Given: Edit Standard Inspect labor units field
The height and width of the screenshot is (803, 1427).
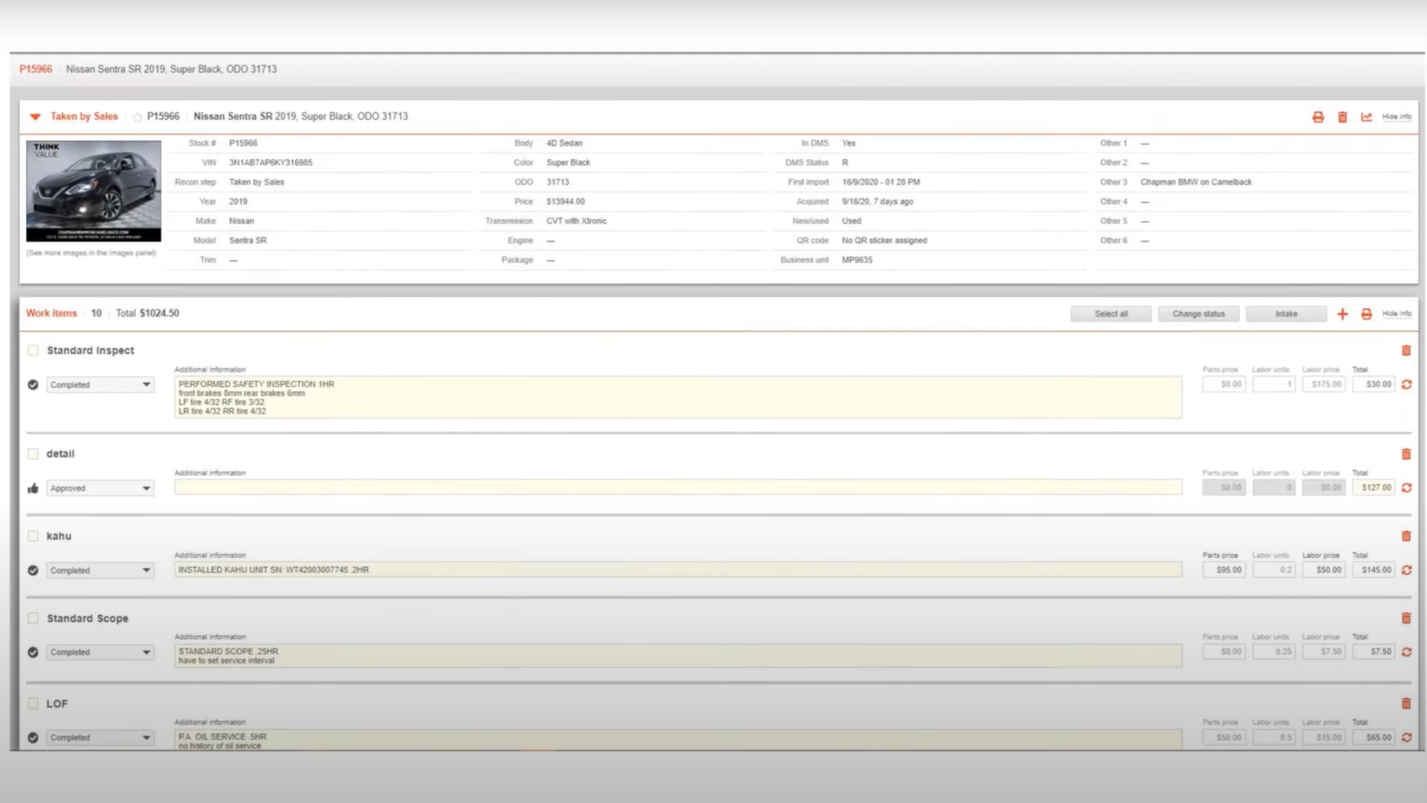Looking at the screenshot, I should [1274, 384].
